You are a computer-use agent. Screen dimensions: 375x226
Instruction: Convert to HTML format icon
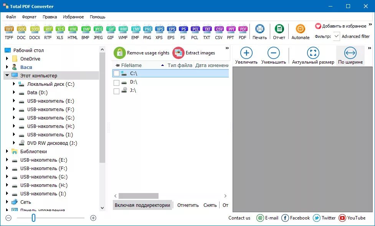click(73, 29)
